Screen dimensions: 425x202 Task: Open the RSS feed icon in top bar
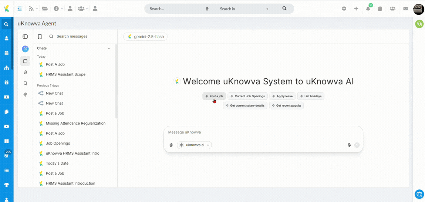(x=31, y=9)
